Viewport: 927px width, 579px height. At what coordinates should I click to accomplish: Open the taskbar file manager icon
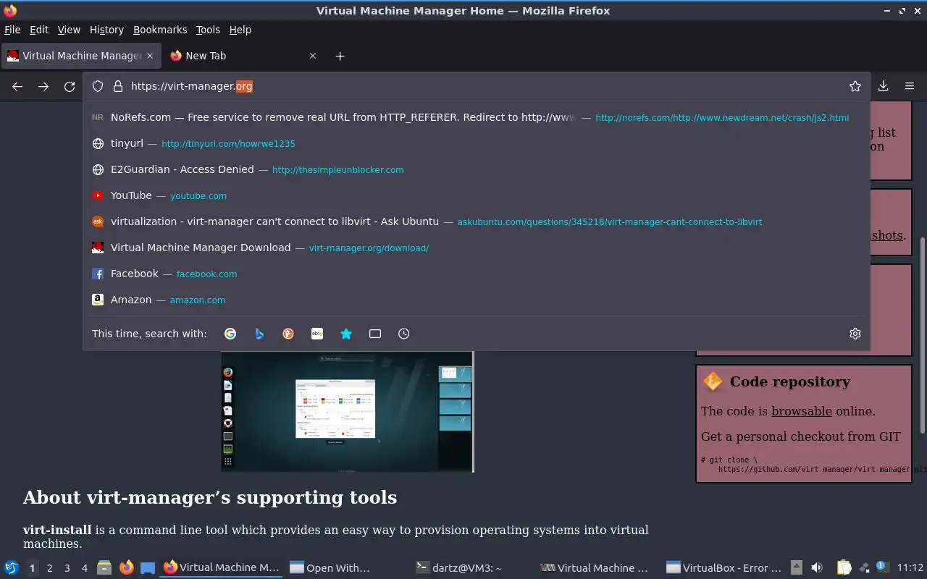104,567
